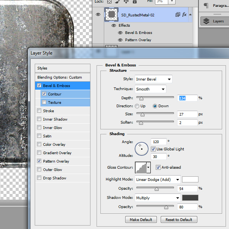Select Blending Options: Custom
The width and height of the screenshot is (229, 229).
point(63,77)
